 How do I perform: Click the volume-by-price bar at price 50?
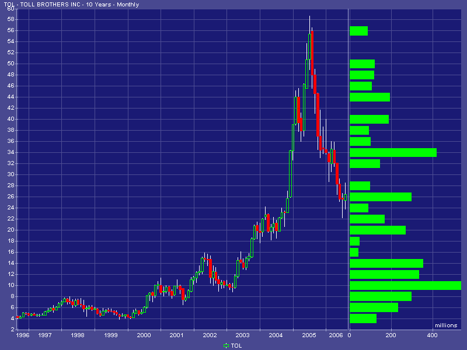(x=362, y=64)
